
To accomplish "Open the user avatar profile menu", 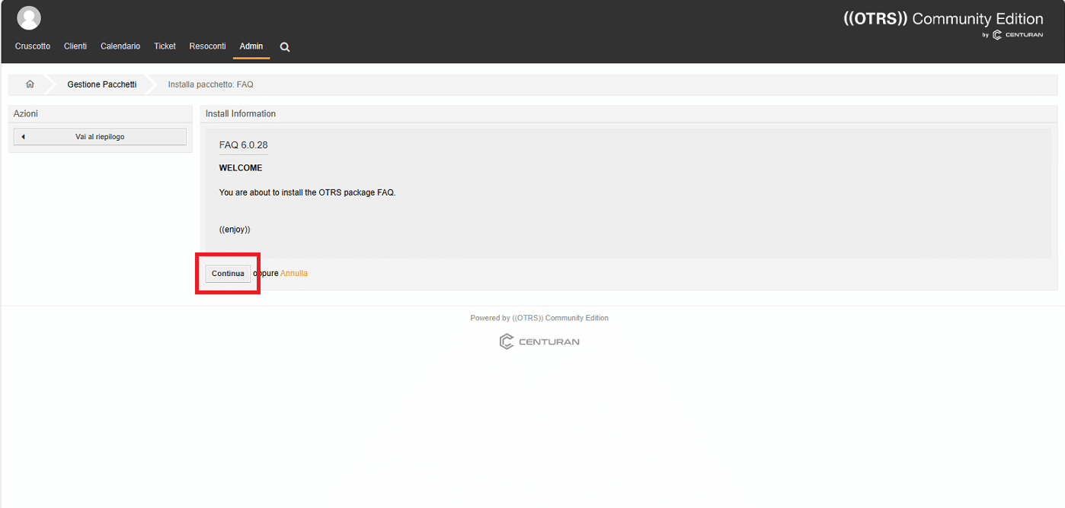I will pos(29,17).
